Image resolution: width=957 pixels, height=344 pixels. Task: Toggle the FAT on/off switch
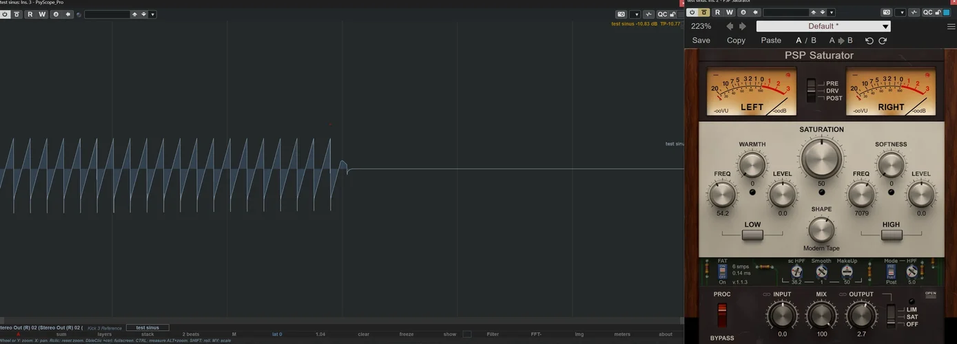tap(722, 271)
